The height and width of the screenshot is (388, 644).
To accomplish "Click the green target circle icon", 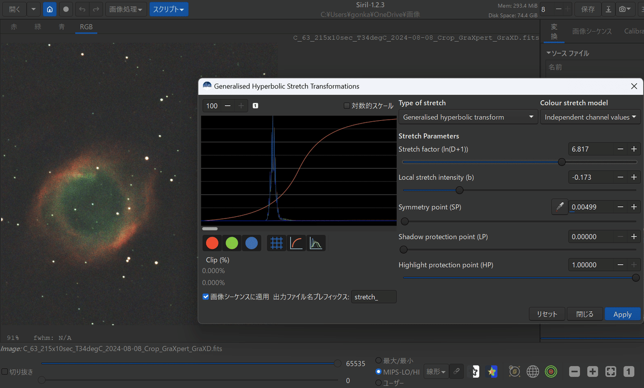I will (x=550, y=371).
